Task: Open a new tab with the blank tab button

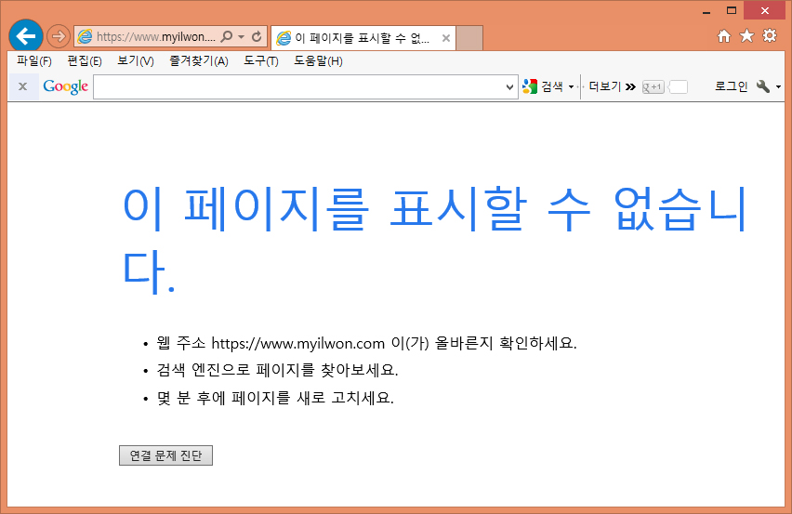Action: point(469,38)
